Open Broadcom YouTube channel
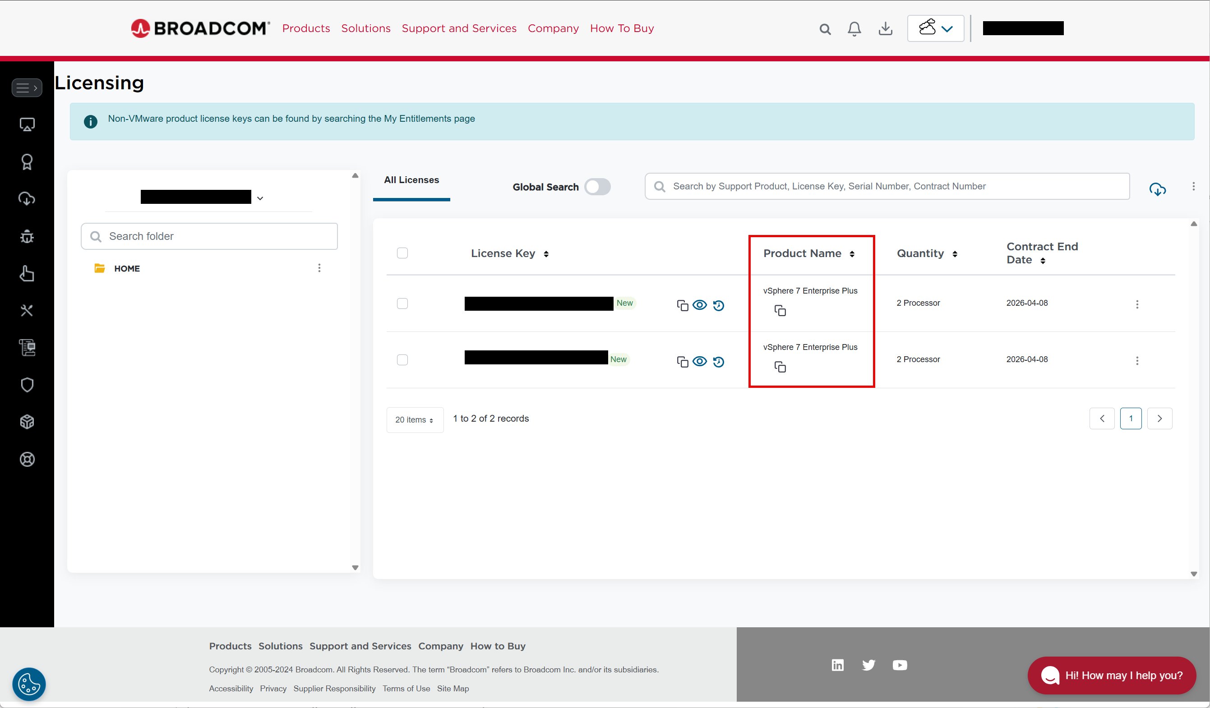The image size is (1210, 708). (x=899, y=665)
